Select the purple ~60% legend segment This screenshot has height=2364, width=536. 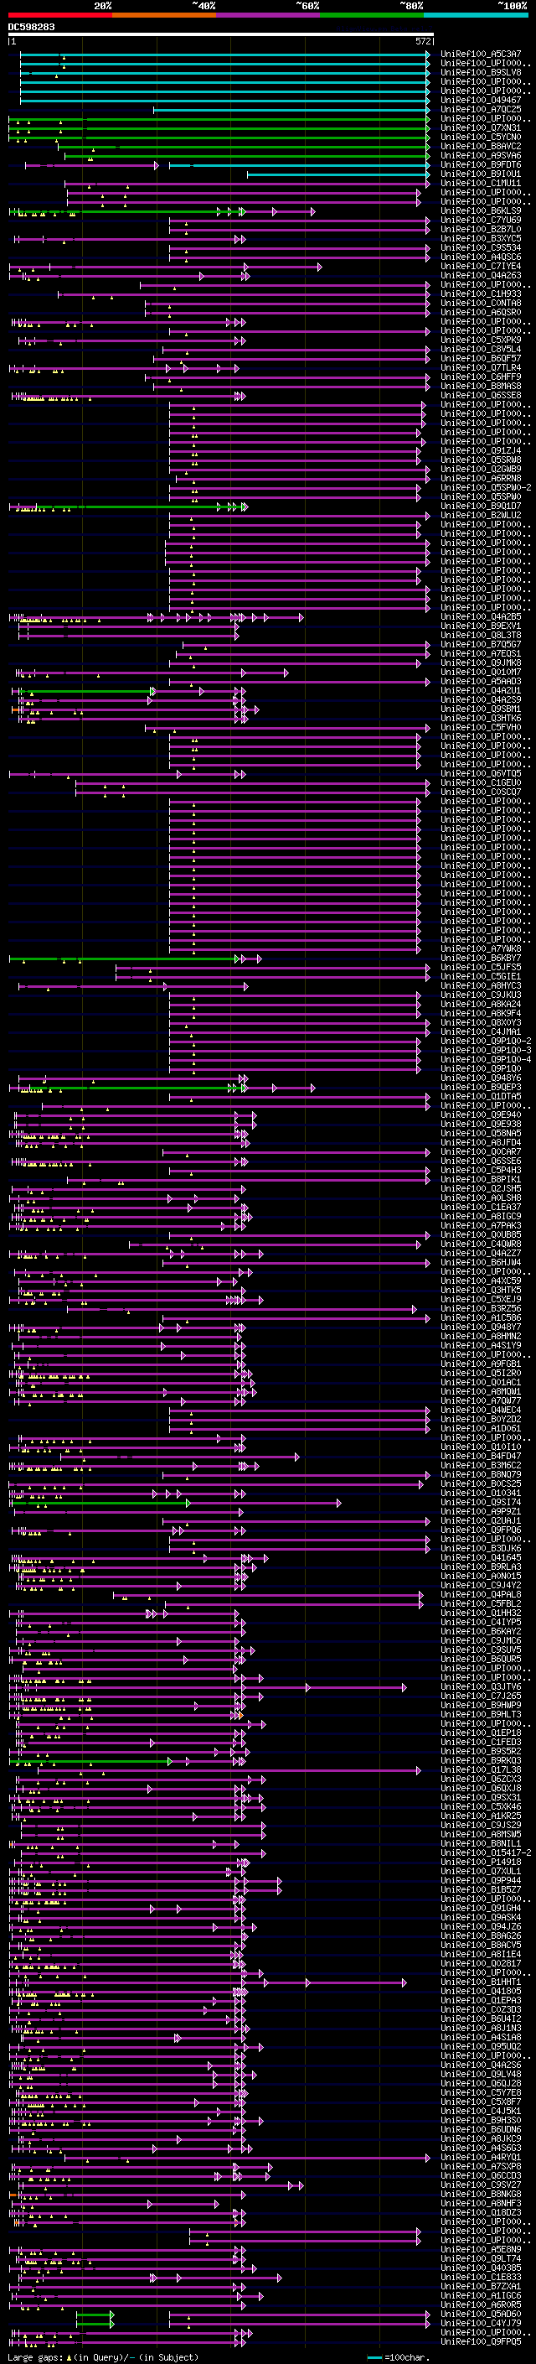tap(267, 15)
